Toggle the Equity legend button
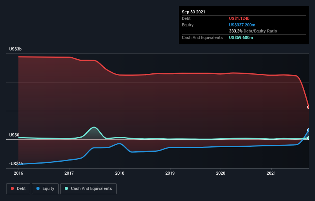The height and width of the screenshot is (201, 315). coord(45,189)
